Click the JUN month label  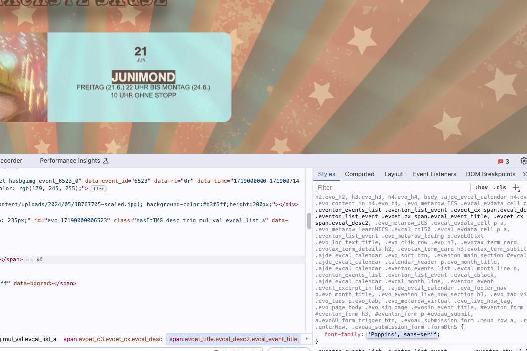tap(141, 60)
